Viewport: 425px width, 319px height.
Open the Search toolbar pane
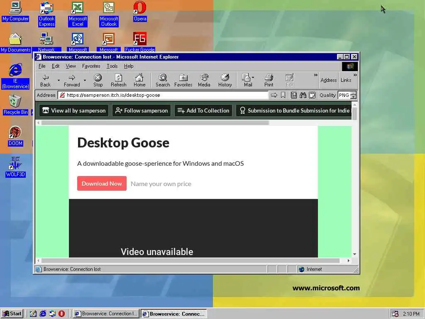163,80
